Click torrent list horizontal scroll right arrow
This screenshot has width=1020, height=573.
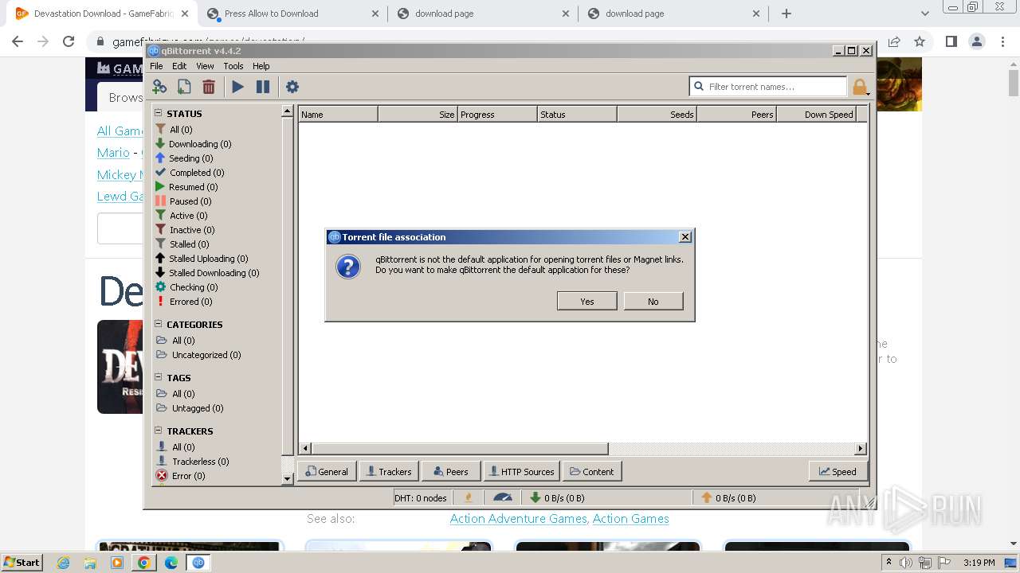860,449
